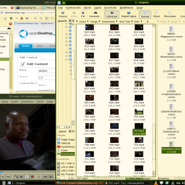Close the Mappák folders panel
The height and width of the screenshot is (185, 185).
(73, 20)
